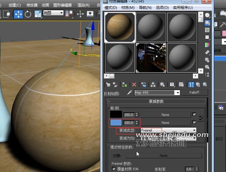This screenshot has width=226, height=172.
Task: Click the None map button for blue color
Action: point(165,123)
